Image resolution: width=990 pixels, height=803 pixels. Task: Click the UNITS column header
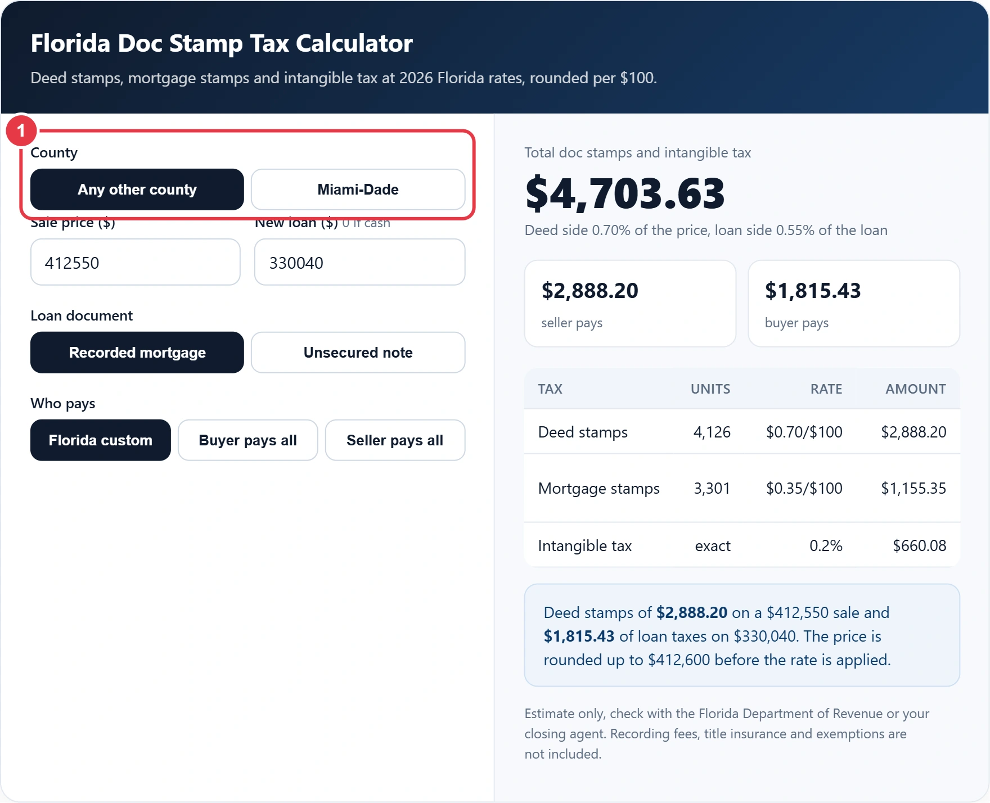click(x=710, y=389)
